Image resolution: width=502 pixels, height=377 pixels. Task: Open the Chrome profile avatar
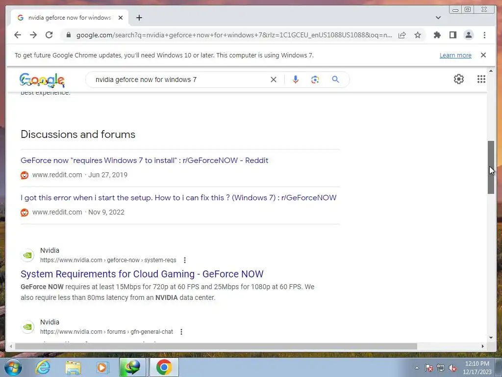click(468, 35)
